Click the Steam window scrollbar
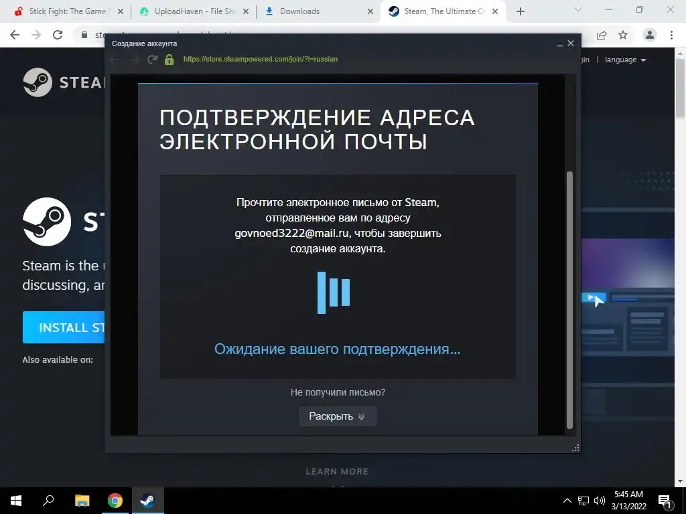Viewport: 686px width, 514px height. pyautogui.click(x=569, y=300)
